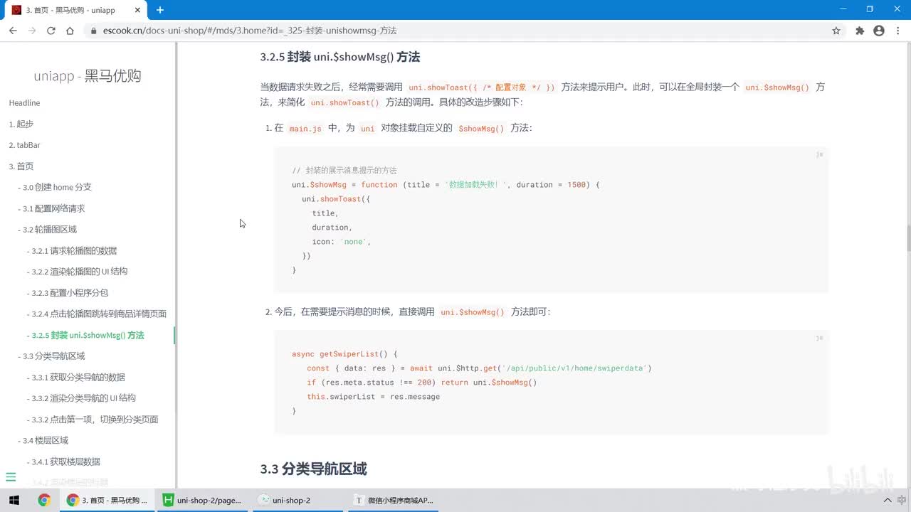911x512 pixels.
Task: Click '数据加载失败！' default title string
Action: [x=475, y=185]
